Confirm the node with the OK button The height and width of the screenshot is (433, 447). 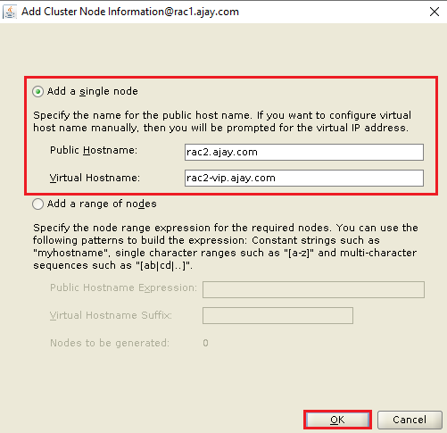tap(337, 420)
